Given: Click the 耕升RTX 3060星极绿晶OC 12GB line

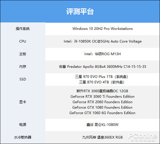Looking at the screenshot, I should pos(102,91).
